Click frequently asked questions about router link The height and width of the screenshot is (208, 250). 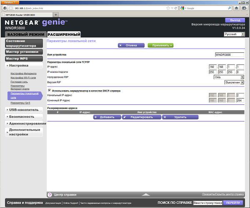(106, 203)
